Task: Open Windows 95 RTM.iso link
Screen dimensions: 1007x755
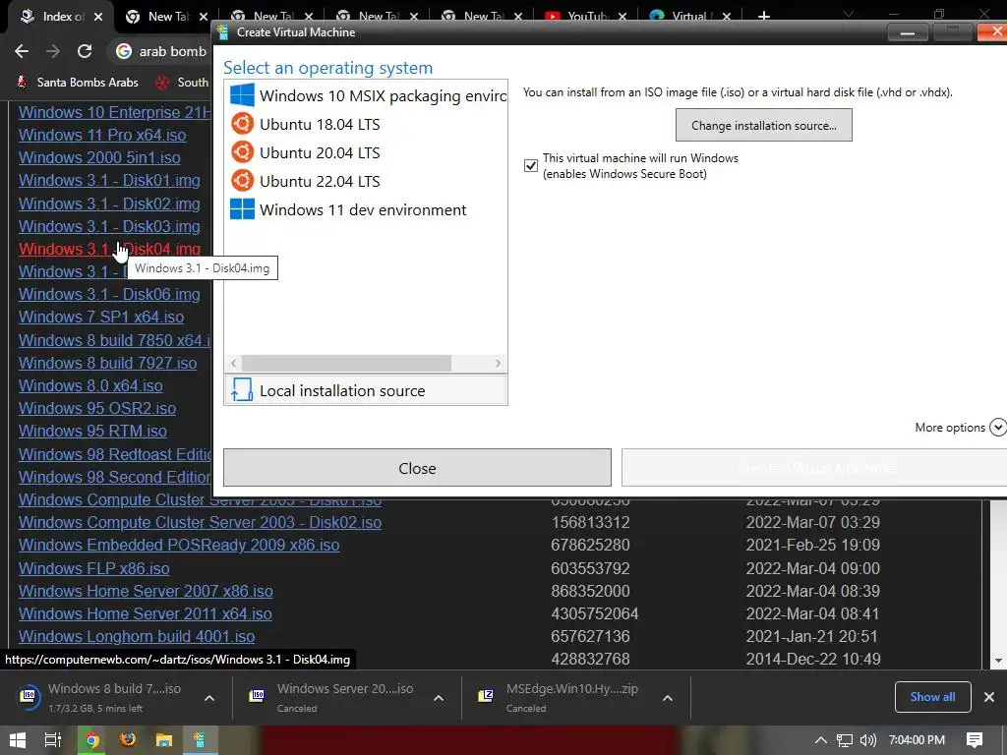Action: [92, 432]
